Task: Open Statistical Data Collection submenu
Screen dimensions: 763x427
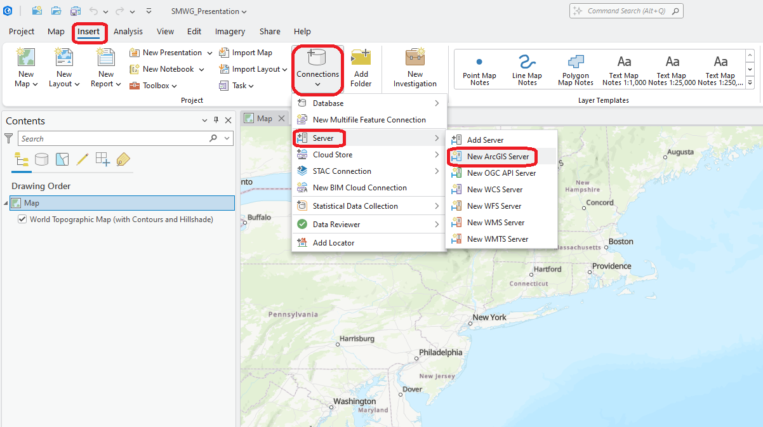Action: click(369, 206)
